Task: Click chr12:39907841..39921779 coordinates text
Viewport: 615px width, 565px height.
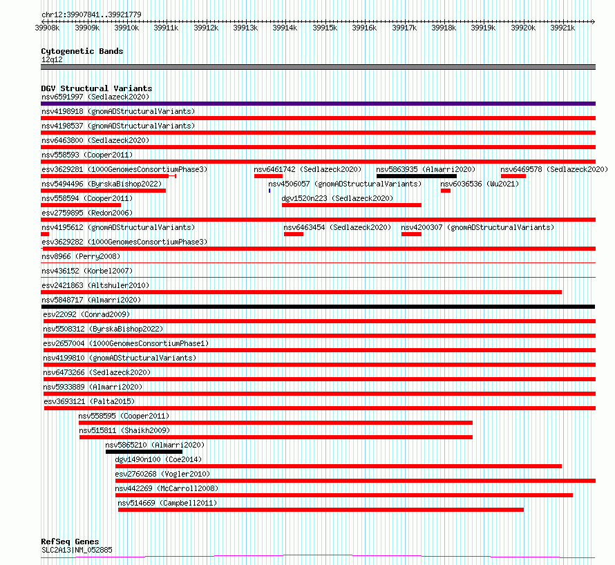Action: (91, 15)
